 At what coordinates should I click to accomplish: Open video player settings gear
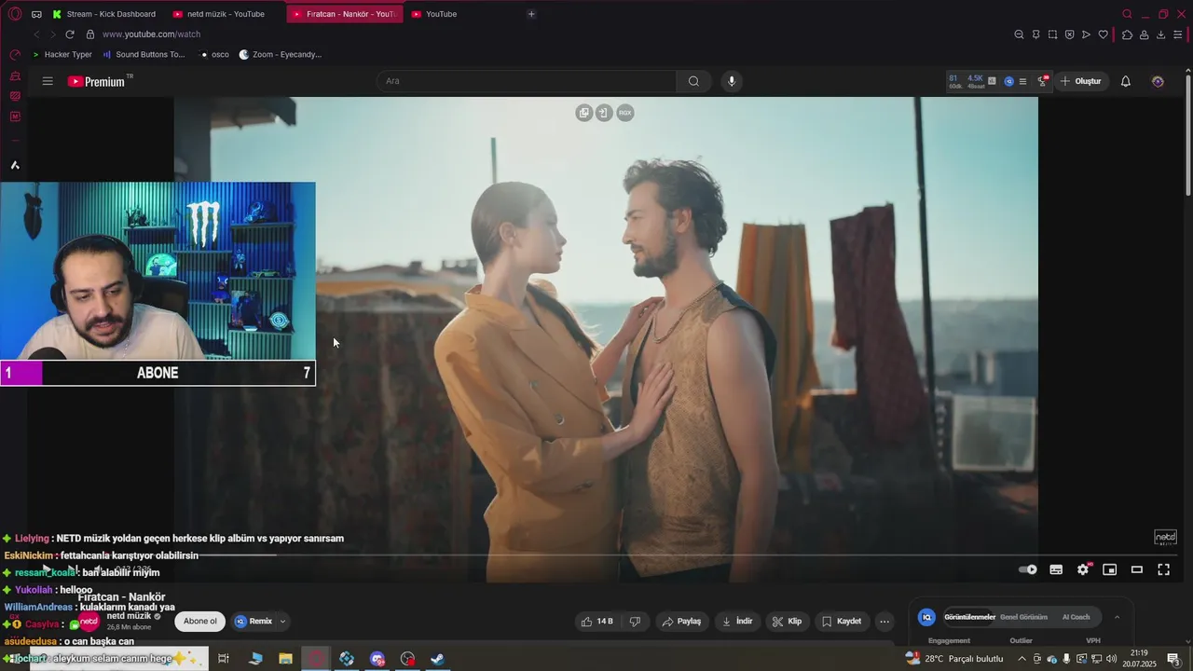(1083, 569)
